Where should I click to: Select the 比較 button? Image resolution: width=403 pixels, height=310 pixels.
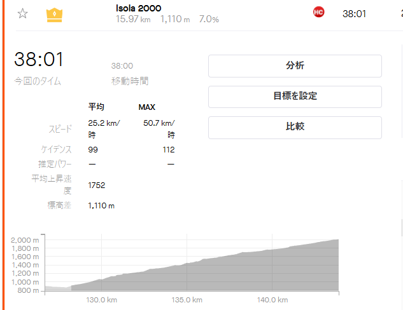295,127
